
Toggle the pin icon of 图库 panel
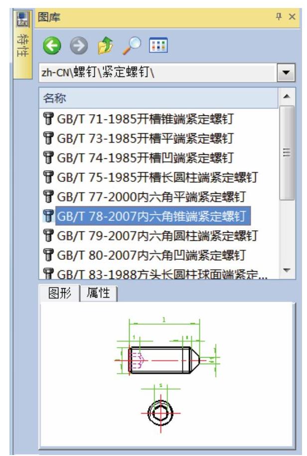(279, 16)
